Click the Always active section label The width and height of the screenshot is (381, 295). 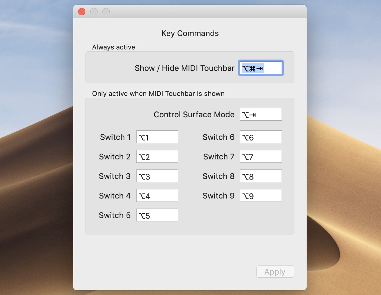(113, 47)
